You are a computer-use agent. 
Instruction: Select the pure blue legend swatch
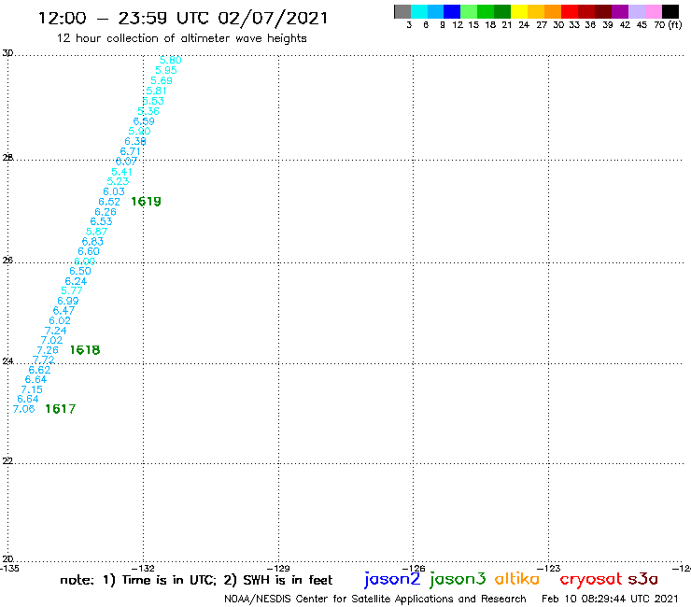453,11
